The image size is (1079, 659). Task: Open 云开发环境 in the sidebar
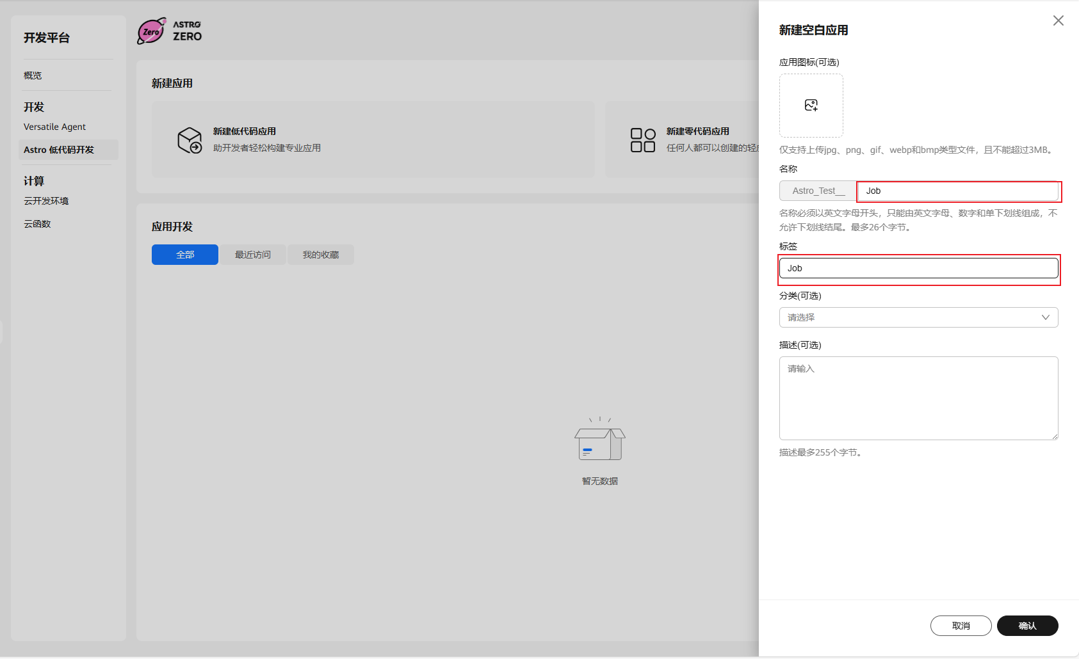(46, 201)
